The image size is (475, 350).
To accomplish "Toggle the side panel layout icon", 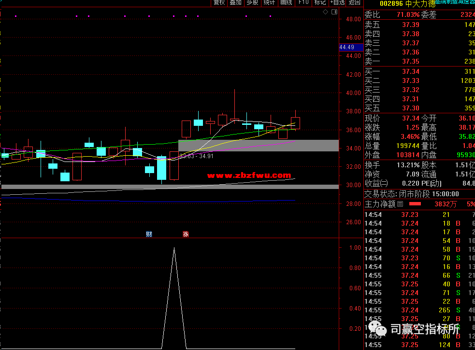I will pos(334,12).
